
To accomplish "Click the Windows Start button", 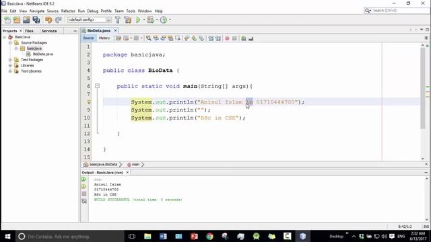I will [7, 236].
